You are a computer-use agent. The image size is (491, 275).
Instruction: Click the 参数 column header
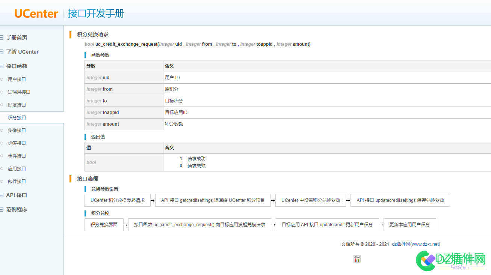[x=124, y=66]
